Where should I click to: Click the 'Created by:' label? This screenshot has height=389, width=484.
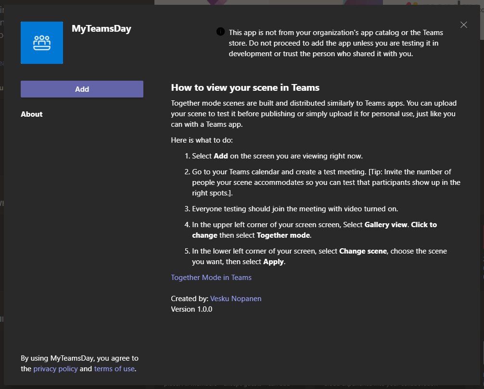[190, 299]
